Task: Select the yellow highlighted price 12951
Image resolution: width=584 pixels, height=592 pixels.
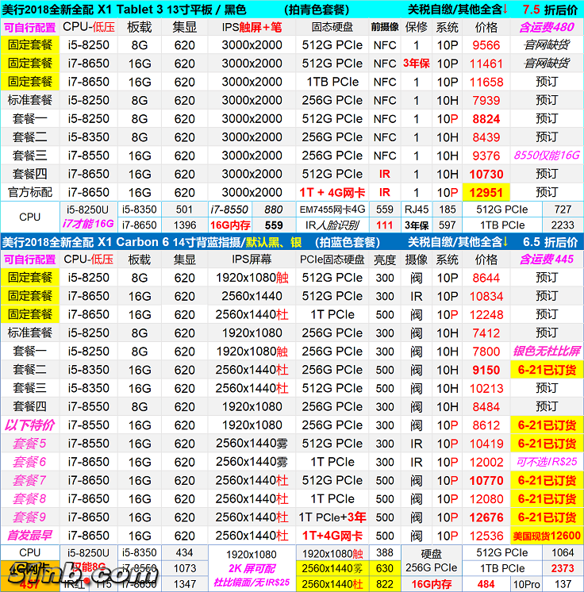Action: pos(486,193)
